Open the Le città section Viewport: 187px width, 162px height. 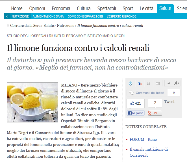[x=147, y=8]
